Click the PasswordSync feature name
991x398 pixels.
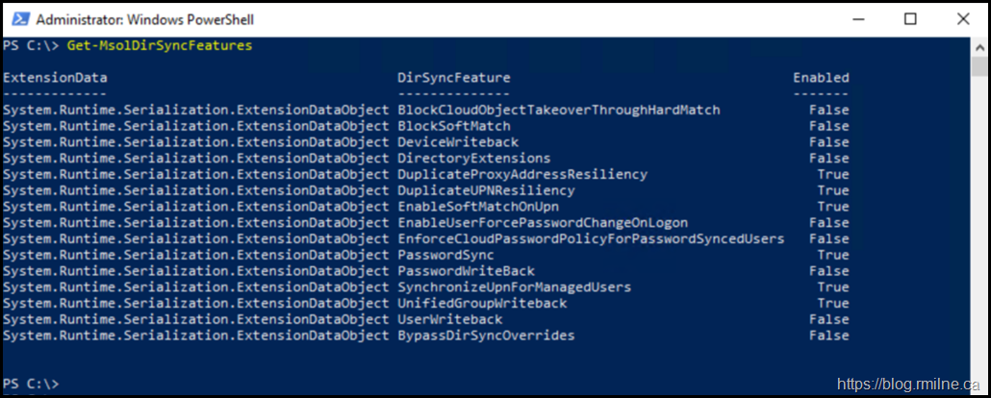(x=445, y=256)
